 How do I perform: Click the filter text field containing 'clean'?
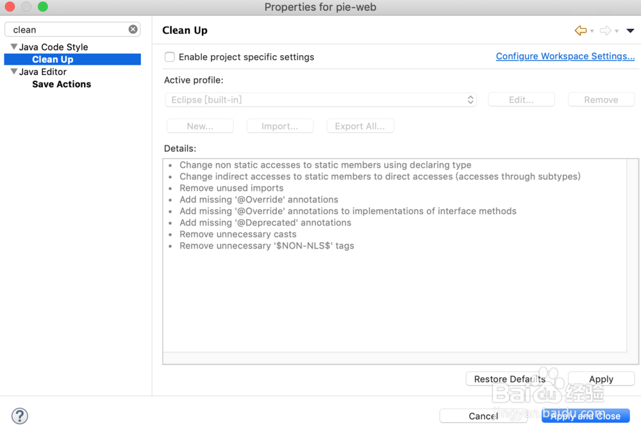pos(67,29)
